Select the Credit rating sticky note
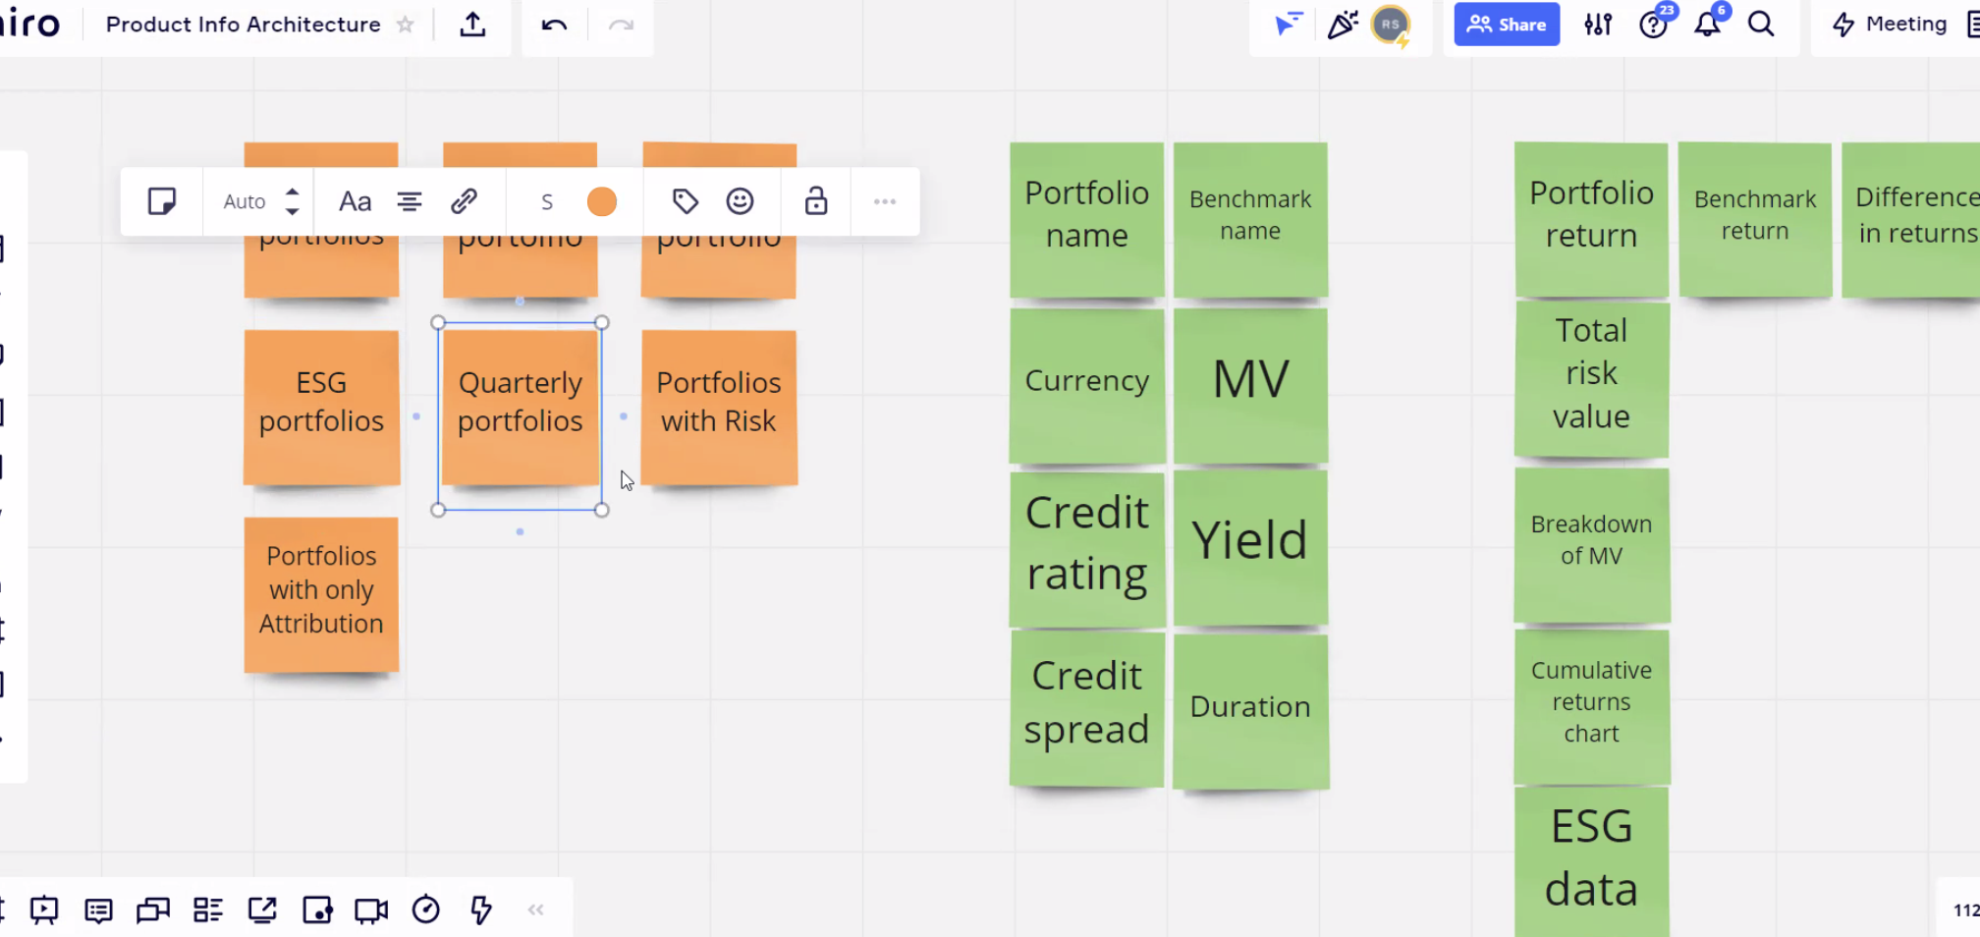This screenshot has width=1980, height=937. [1087, 546]
